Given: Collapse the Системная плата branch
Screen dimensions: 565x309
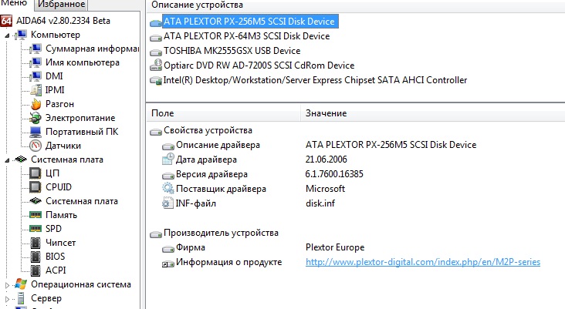Looking at the screenshot, I should click(8, 160).
